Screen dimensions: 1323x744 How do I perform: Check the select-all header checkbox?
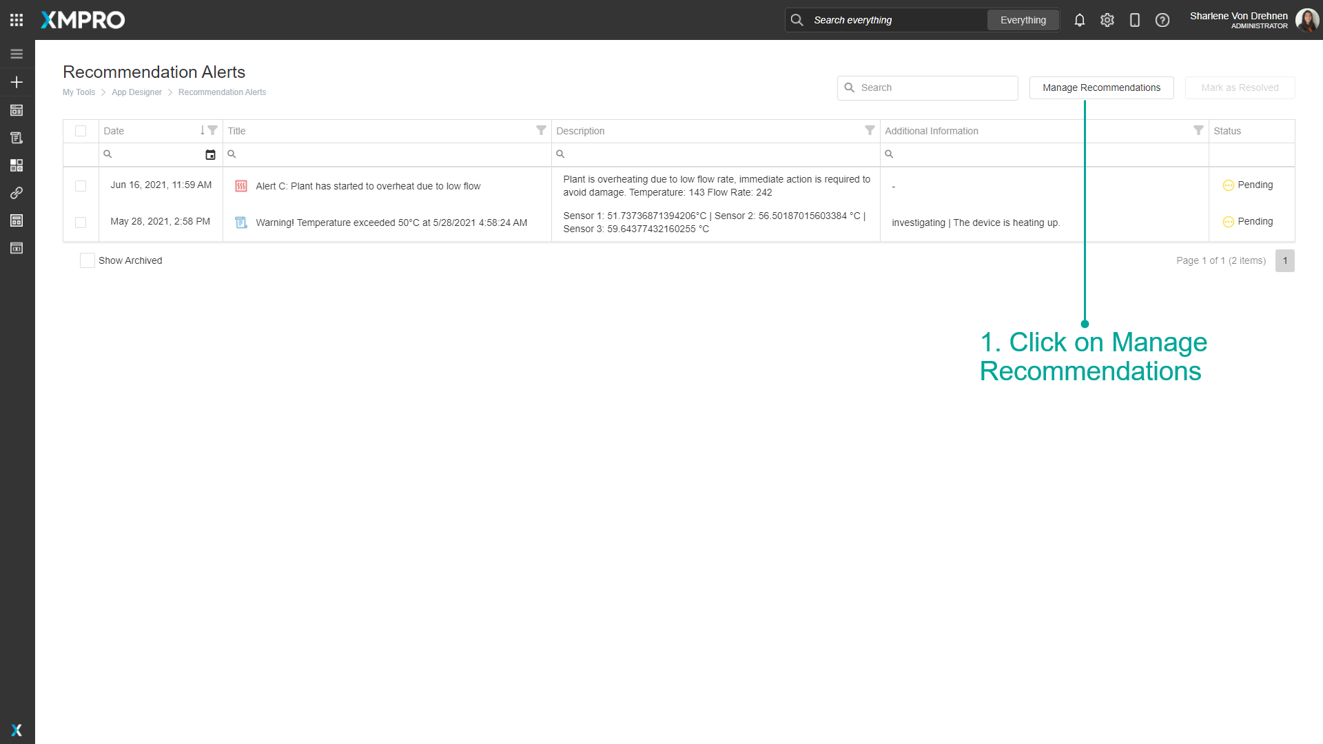pyautogui.click(x=81, y=131)
